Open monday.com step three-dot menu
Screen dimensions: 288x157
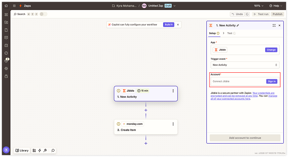[173, 124]
